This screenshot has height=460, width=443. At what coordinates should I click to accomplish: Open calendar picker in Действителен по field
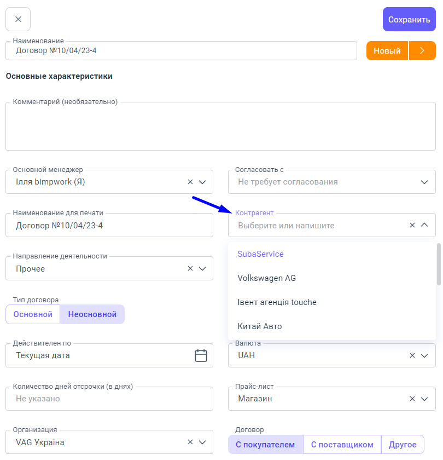tap(201, 355)
